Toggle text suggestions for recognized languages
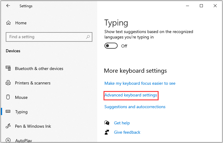 click(111, 46)
